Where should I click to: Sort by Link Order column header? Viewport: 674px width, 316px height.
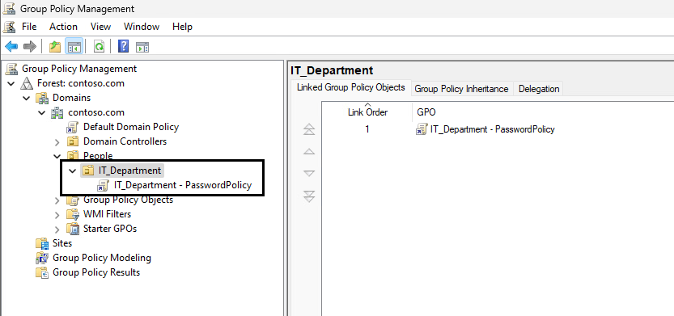click(x=367, y=112)
